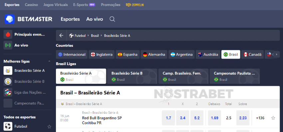This screenshot has width=283, height=132.
Task: Click the soccer ball icon in breadcrumb
Action: pos(71,36)
